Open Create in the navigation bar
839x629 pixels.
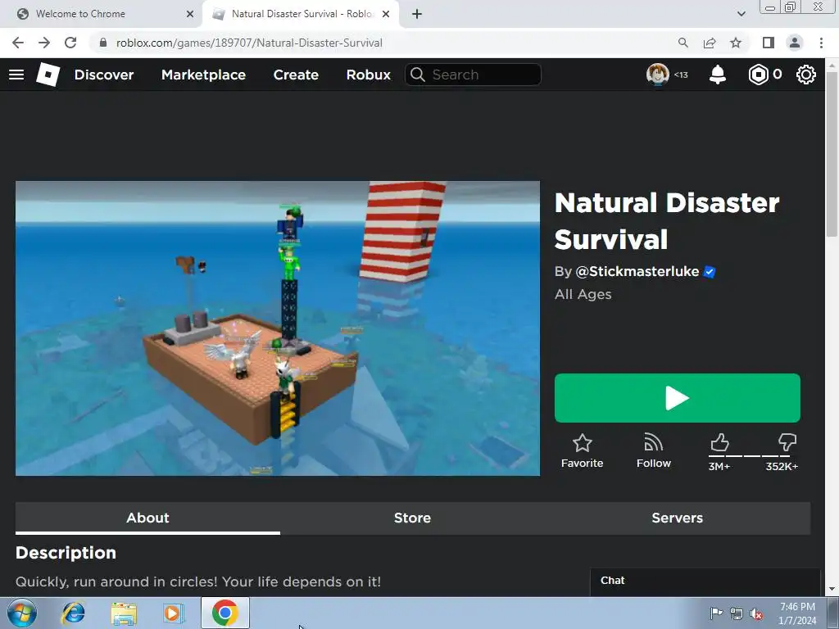pyautogui.click(x=296, y=75)
